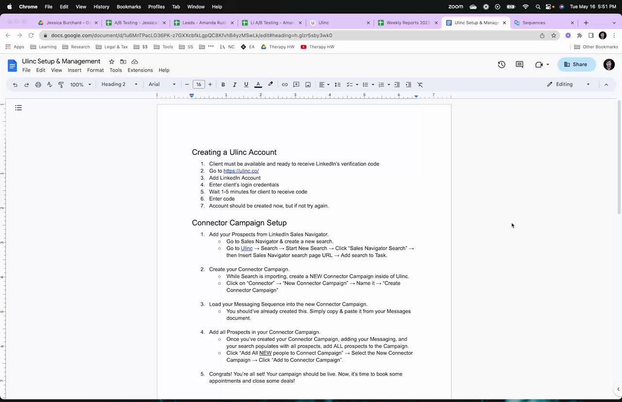Screen dimensions: 622x402
Task: Increase the font size
Action: (210, 85)
